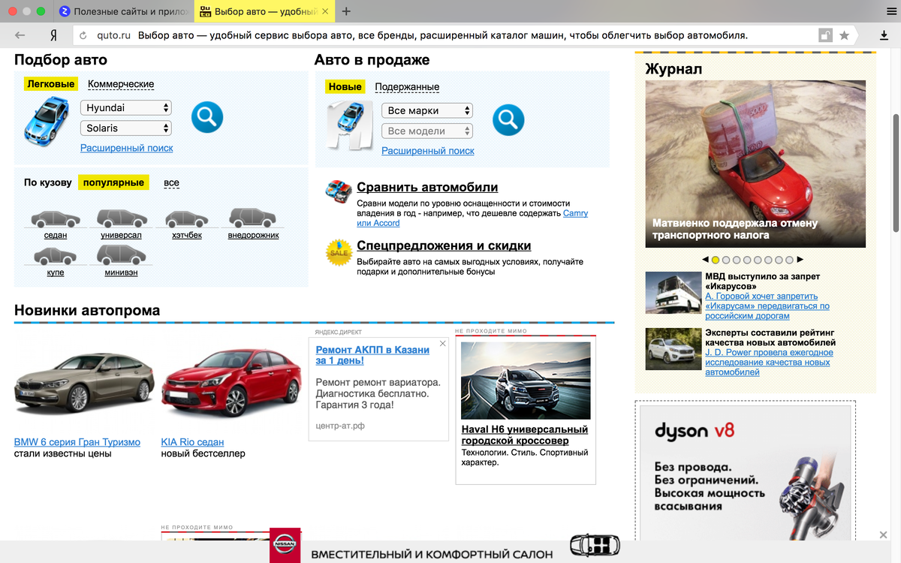This screenshot has height=563, width=901.
Task: Switch to Легковые tab
Action: click(x=51, y=84)
